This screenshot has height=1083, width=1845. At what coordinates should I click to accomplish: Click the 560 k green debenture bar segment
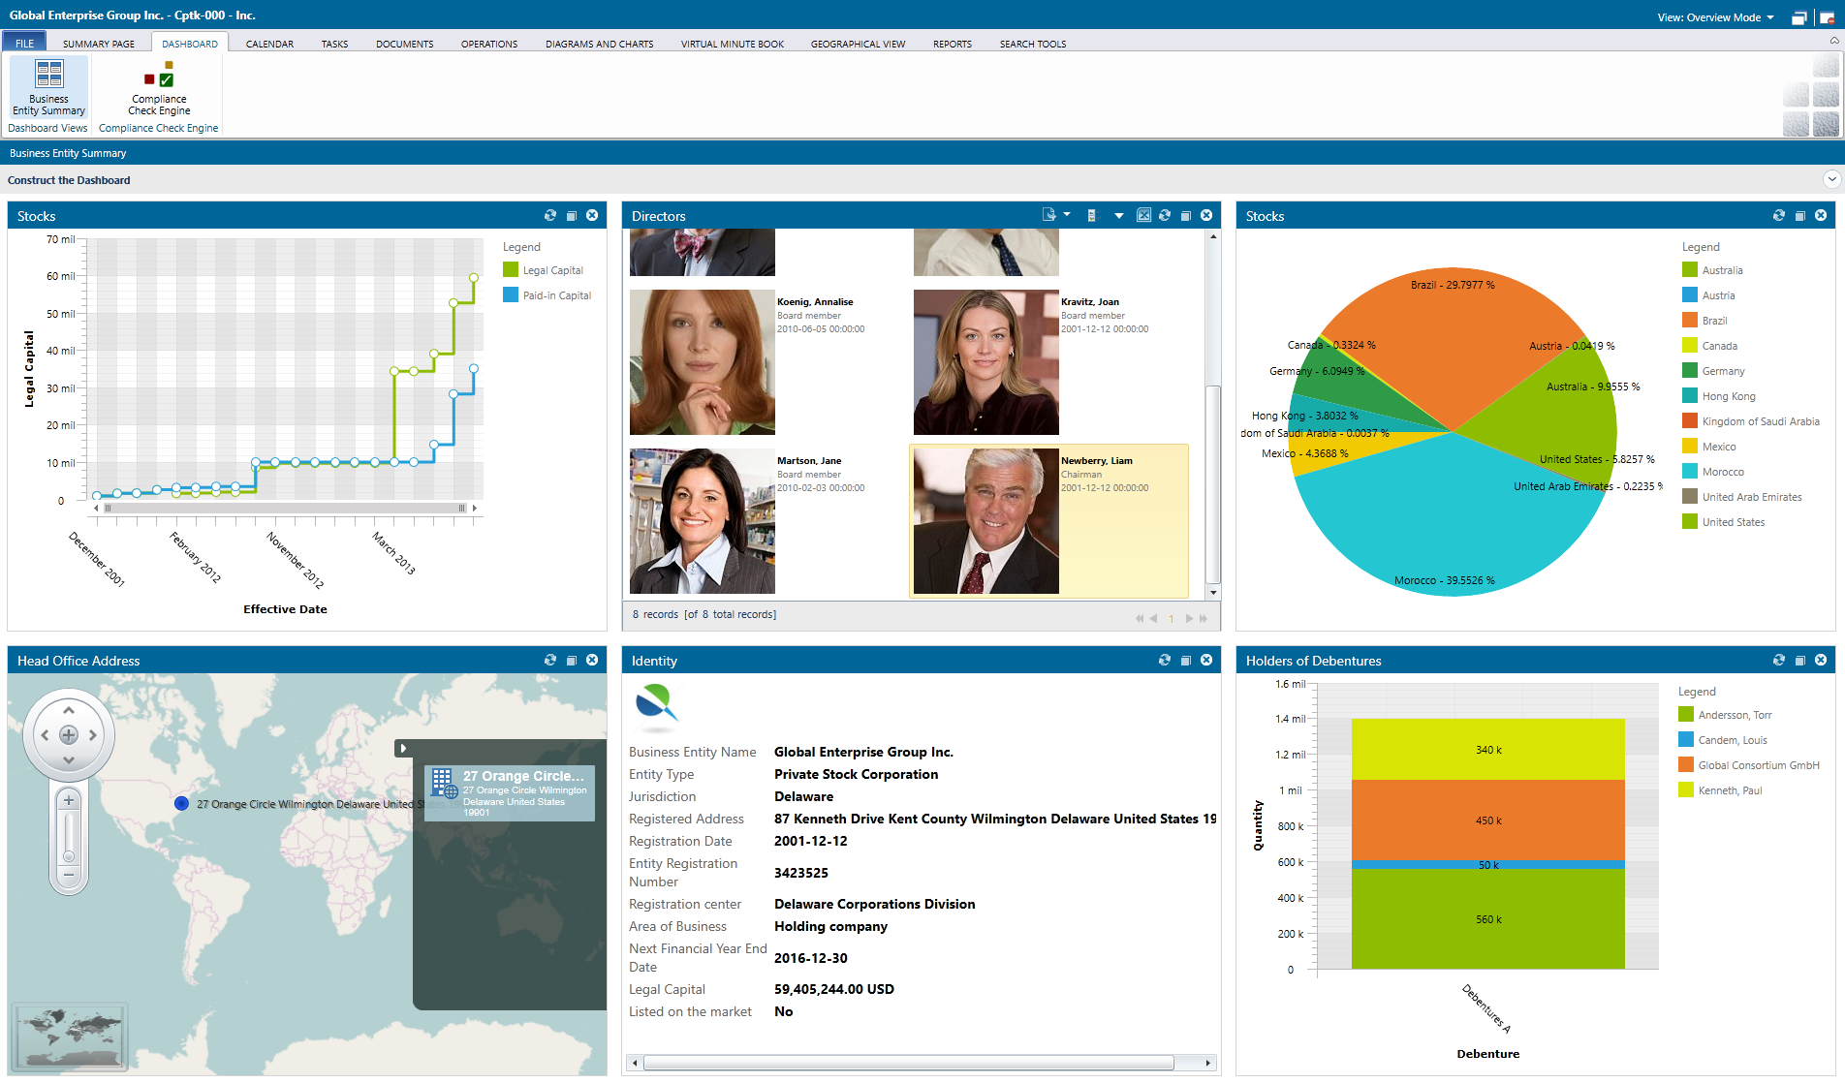point(1488,919)
